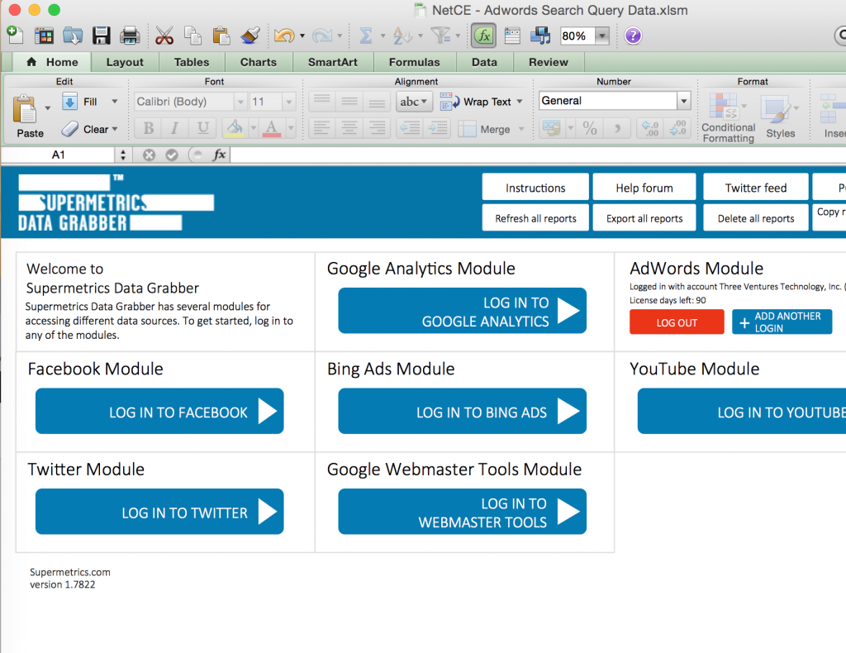Click the font color A button
This screenshot has width=846, height=653.
271,128
